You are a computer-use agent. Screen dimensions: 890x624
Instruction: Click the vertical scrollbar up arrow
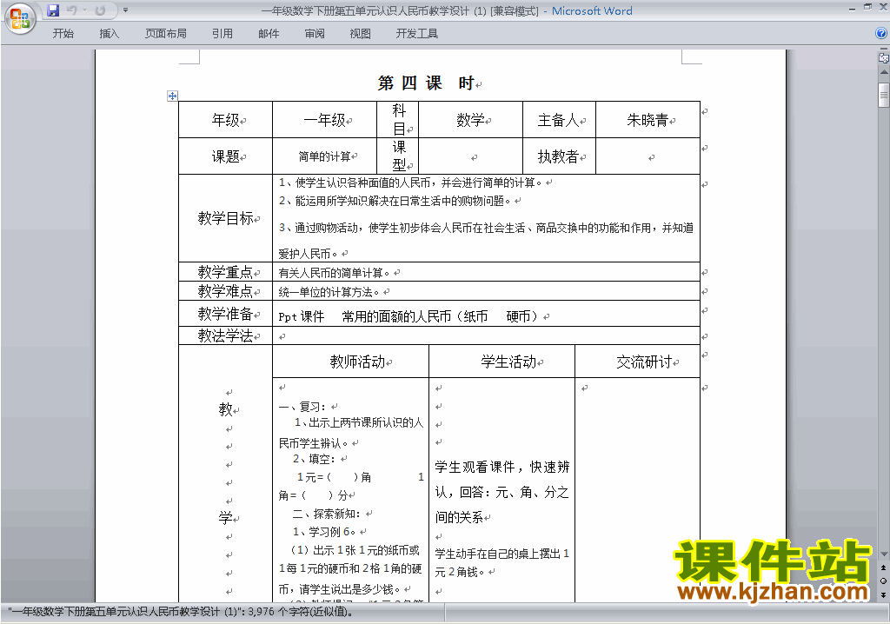pos(884,73)
